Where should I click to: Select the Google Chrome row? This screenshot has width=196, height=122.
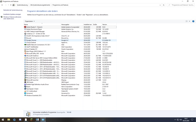pyautogui.click(x=70, y=40)
